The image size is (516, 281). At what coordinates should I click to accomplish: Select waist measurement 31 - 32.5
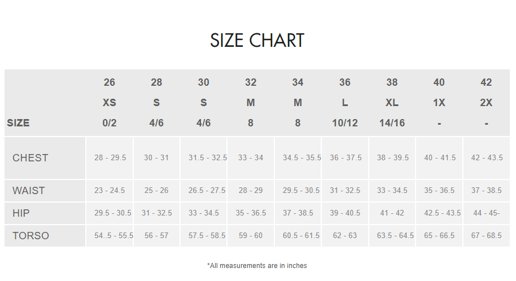(346, 191)
